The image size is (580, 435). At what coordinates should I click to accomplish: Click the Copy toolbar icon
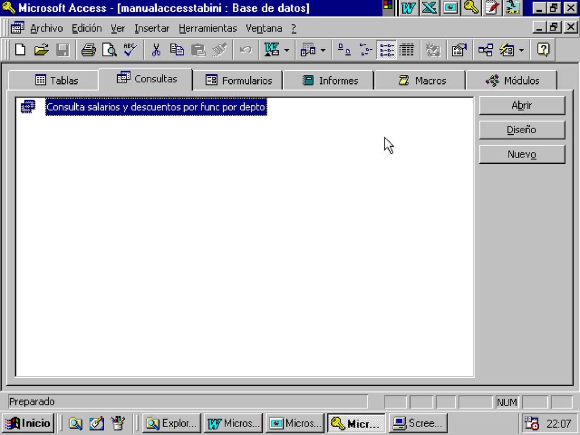pos(177,50)
